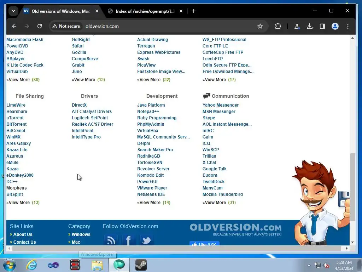The image size is (362, 272).
Task: Open the clock showing 5:28 AM
Action: coord(344,265)
